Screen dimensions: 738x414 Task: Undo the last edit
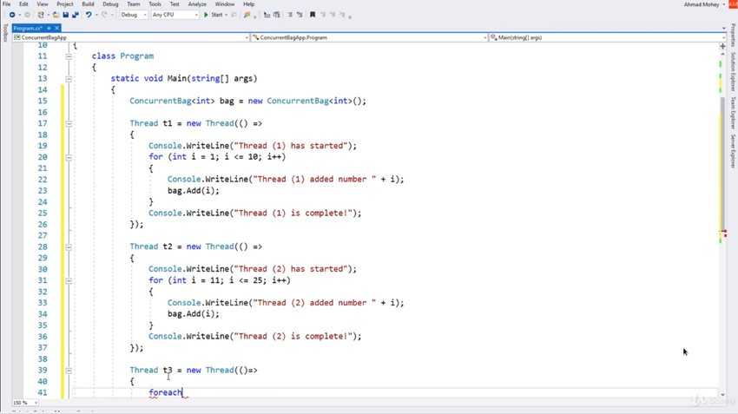89,15
